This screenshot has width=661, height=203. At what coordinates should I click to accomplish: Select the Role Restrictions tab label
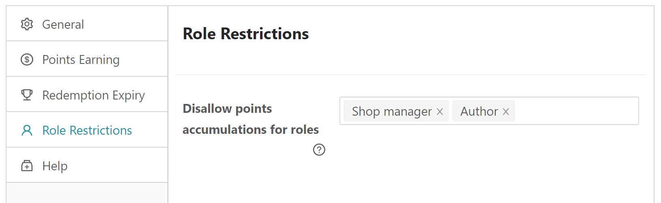pyautogui.click(x=87, y=130)
